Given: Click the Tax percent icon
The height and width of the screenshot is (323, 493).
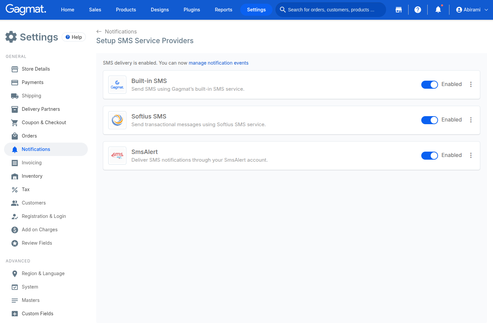Looking at the screenshot, I should [x=15, y=189].
